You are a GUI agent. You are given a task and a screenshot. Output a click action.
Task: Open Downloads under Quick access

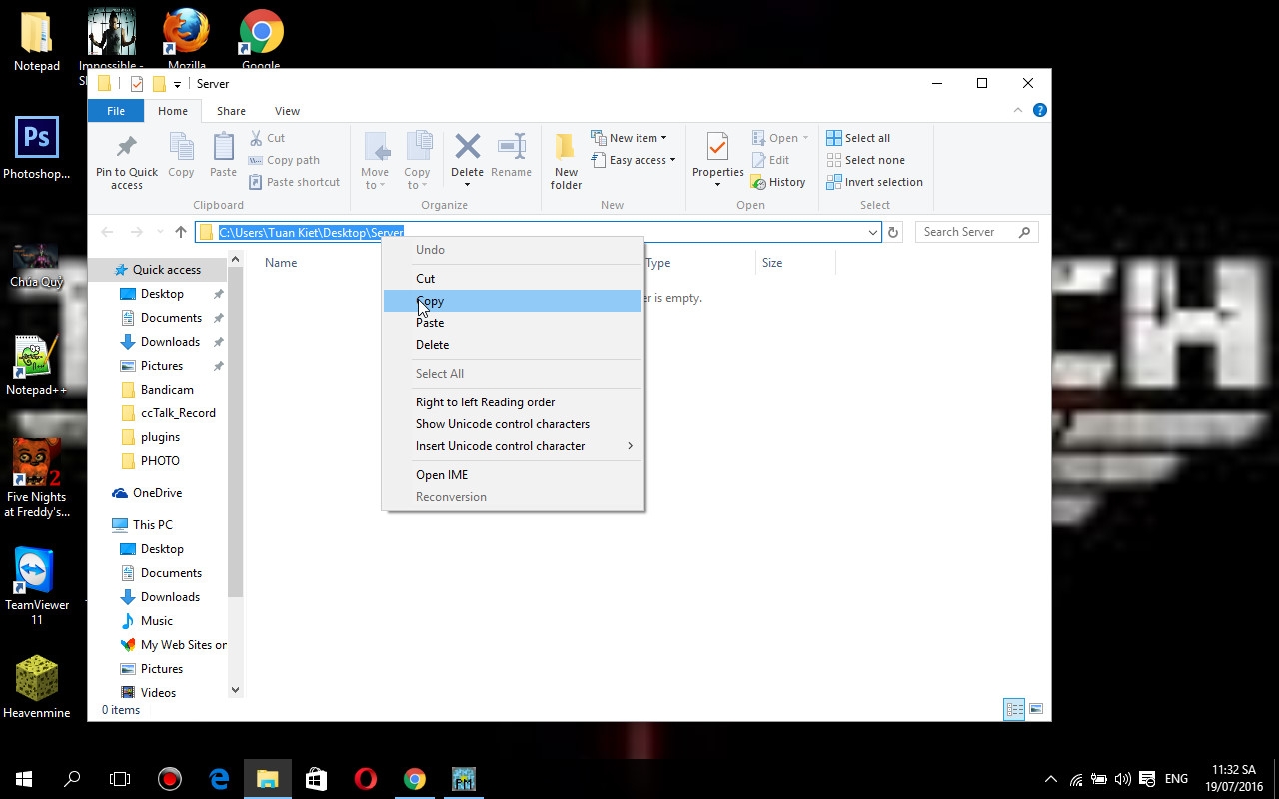[x=170, y=342]
